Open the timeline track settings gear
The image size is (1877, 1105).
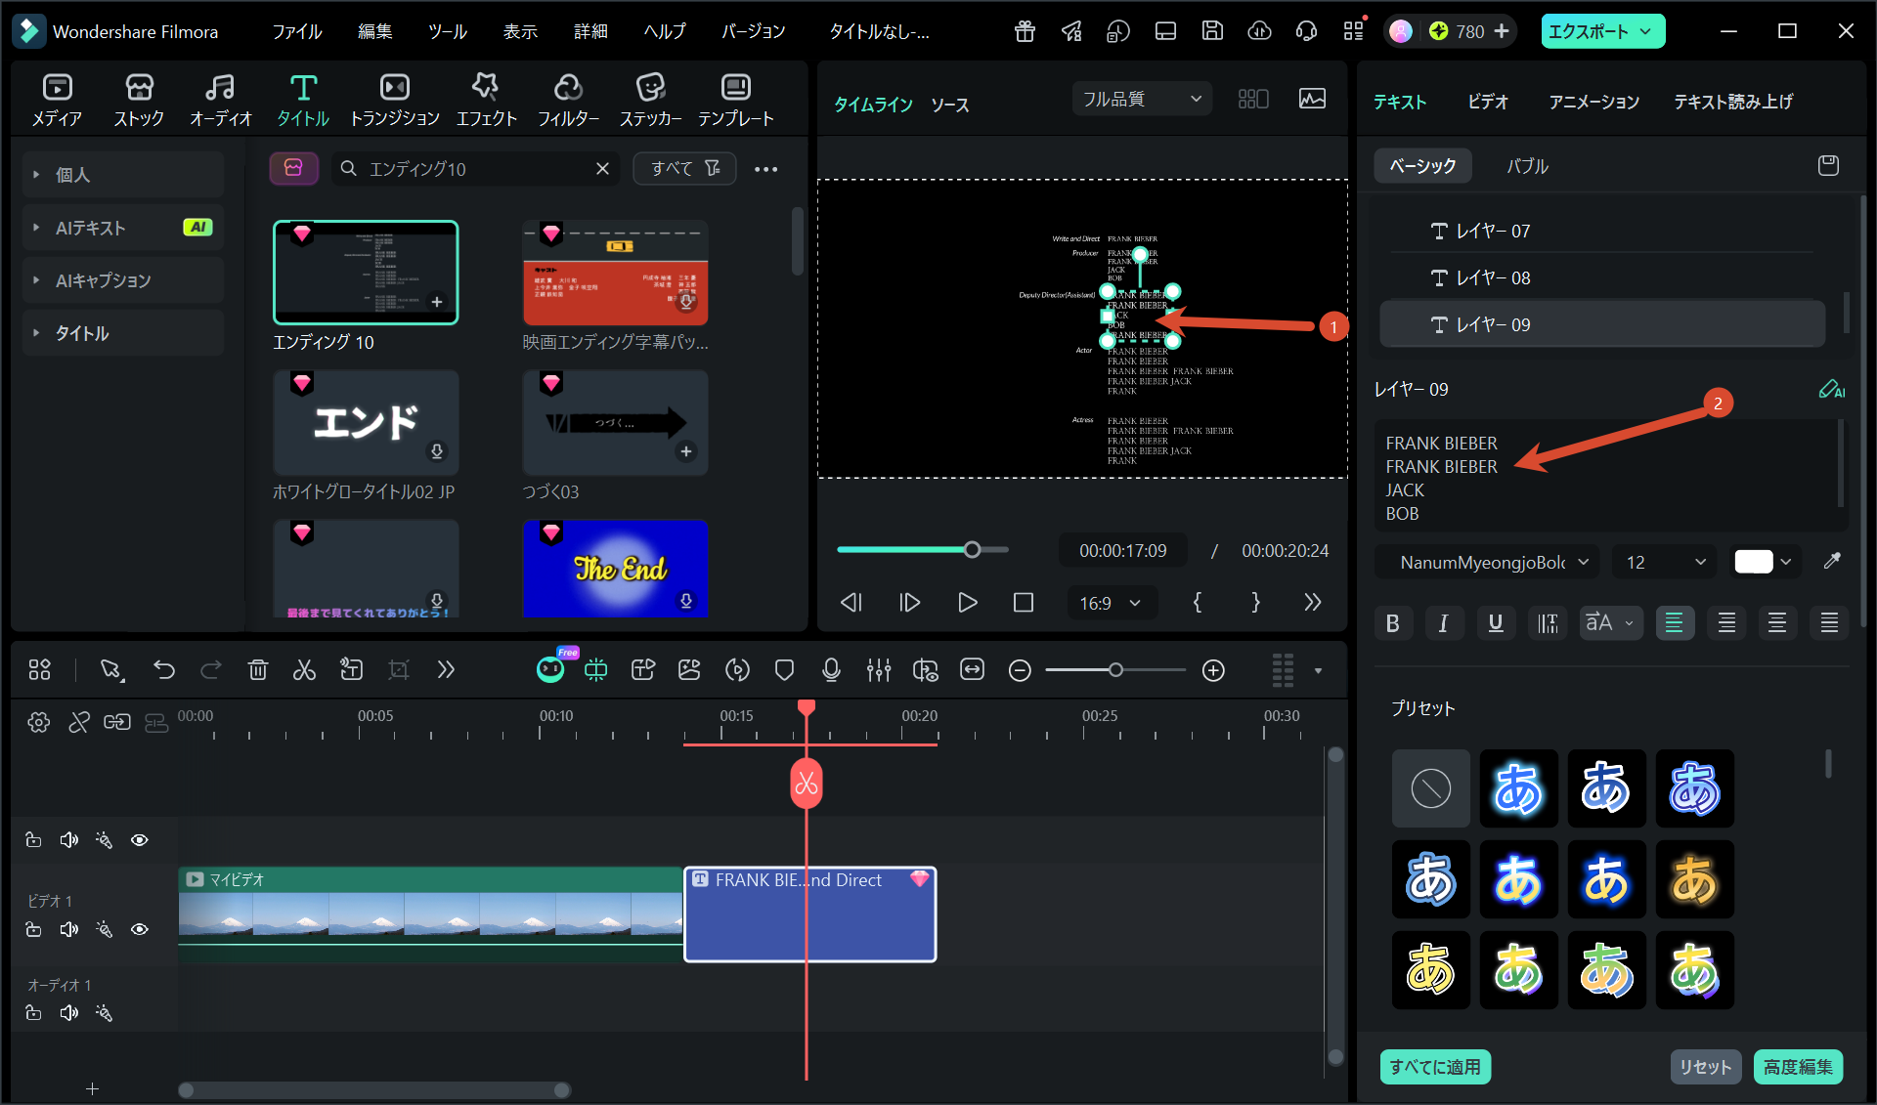point(39,722)
